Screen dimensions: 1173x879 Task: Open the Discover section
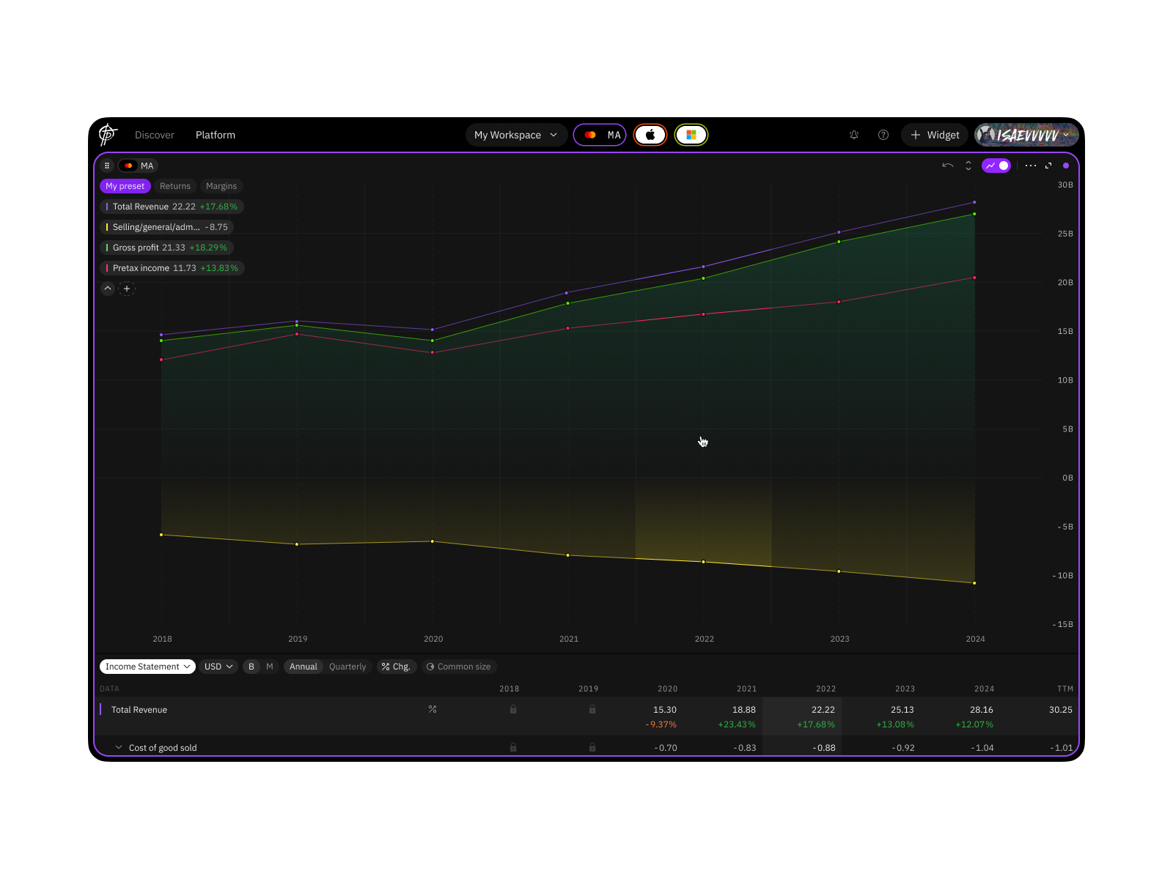pyautogui.click(x=155, y=135)
